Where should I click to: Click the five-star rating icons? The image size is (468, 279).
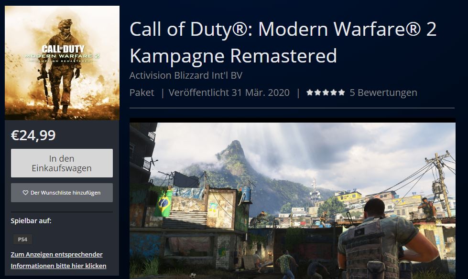[x=326, y=93]
